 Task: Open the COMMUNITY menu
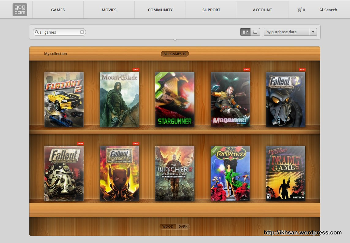160,10
